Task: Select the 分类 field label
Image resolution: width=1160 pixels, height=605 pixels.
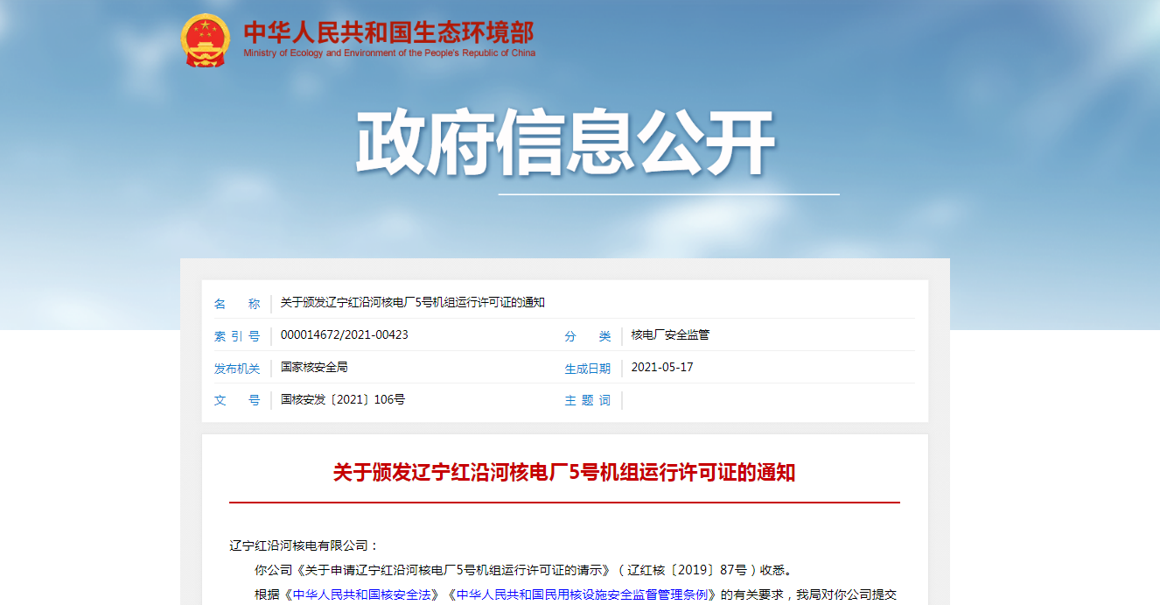Action: click(588, 336)
